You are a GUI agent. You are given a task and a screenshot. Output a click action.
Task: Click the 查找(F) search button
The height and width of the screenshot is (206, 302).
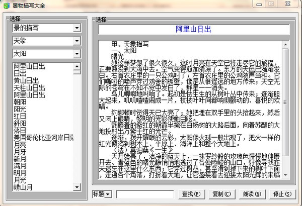191,194
